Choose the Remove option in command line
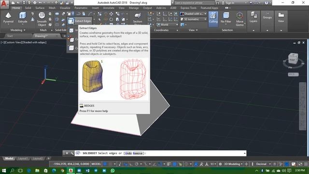This screenshot has height=174, width=309. (138, 153)
